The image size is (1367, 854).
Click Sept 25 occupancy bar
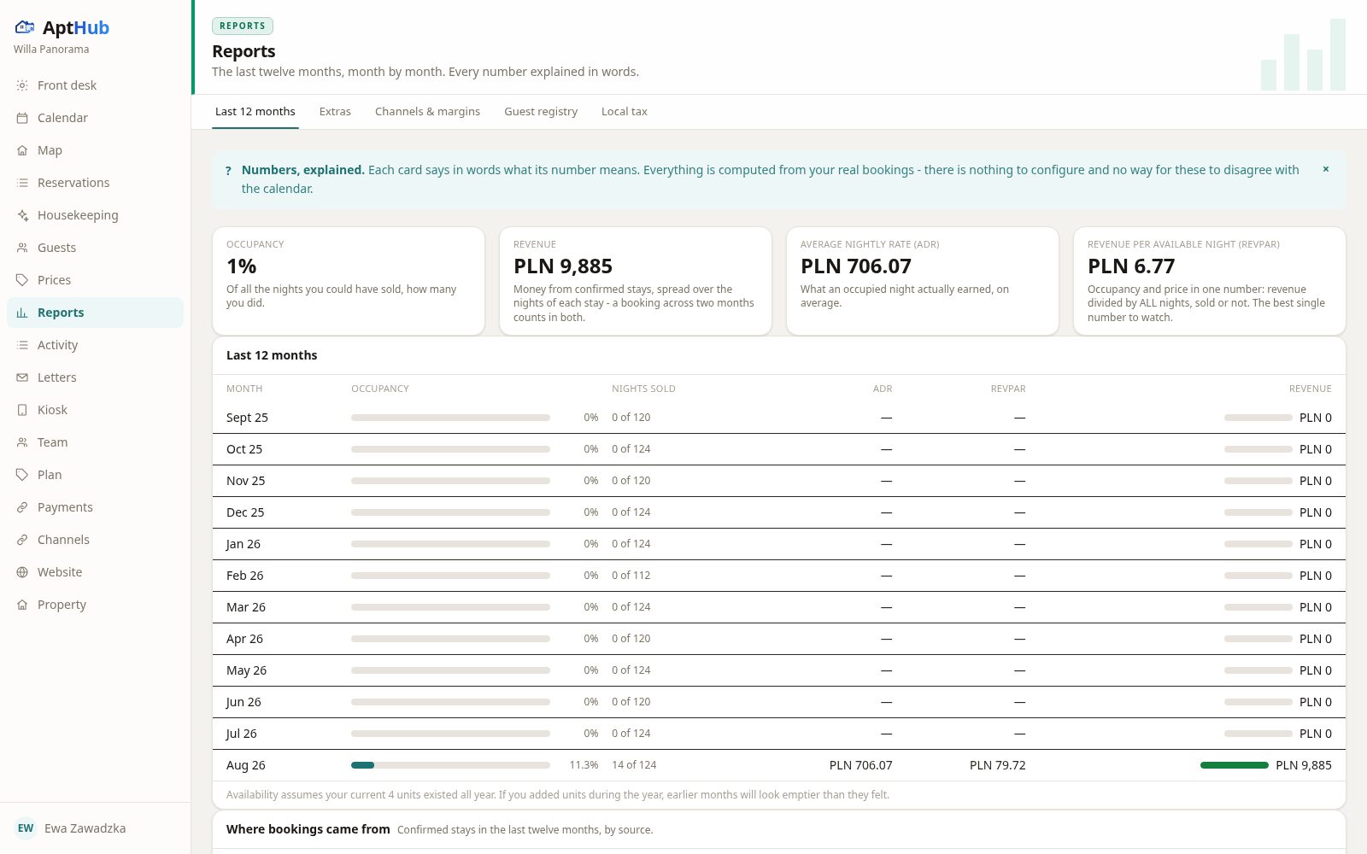[450, 418]
